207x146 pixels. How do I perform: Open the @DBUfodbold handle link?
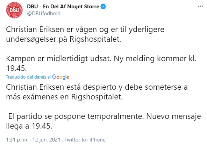(x=44, y=14)
